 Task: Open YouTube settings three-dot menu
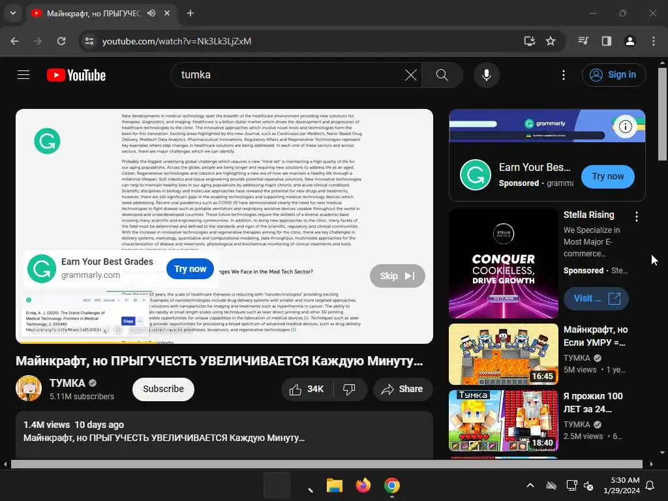pyautogui.click(x=563, y=75)
